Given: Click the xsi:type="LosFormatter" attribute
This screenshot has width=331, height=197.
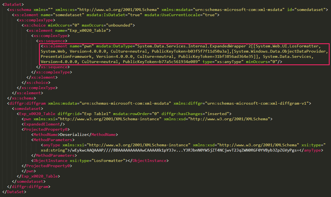Looking at the screenshot, I should tap(97, 161).
